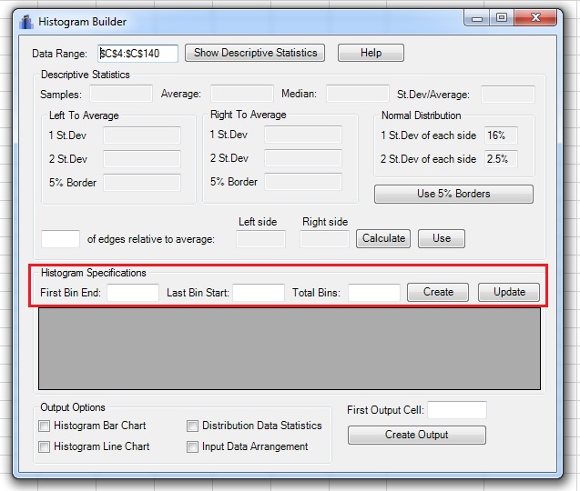580x491 pixels.
Task: Minimize the Histogram Builder window
Action: 477,18
